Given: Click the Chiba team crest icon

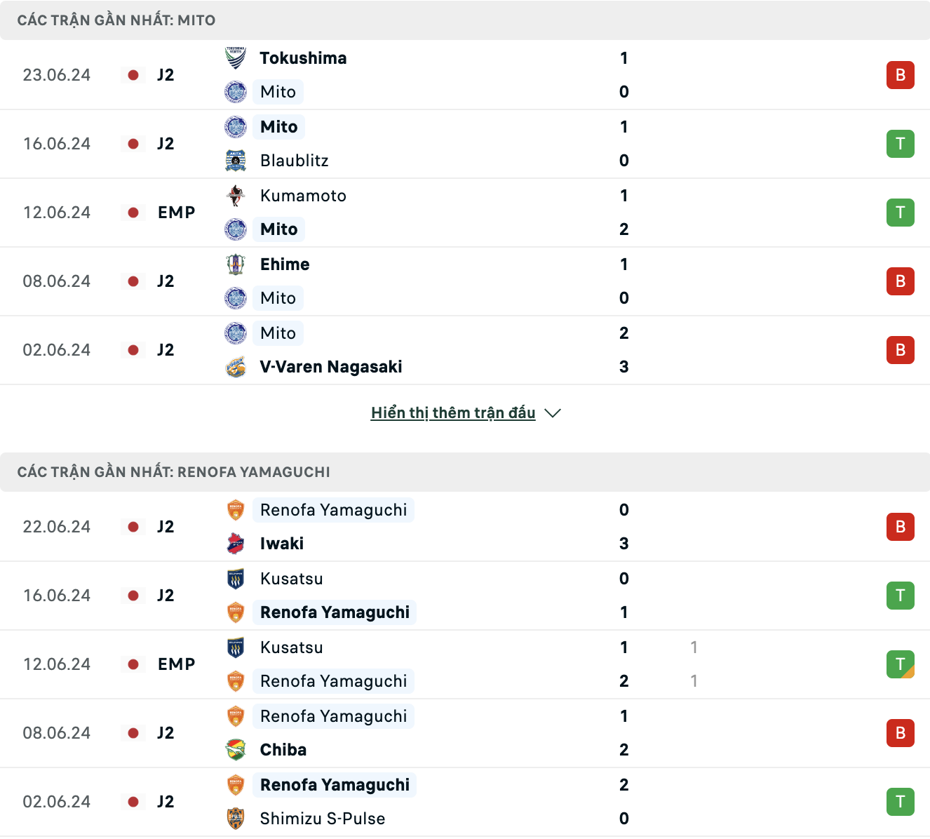Looking at the screenshot, I should (236, 750).
